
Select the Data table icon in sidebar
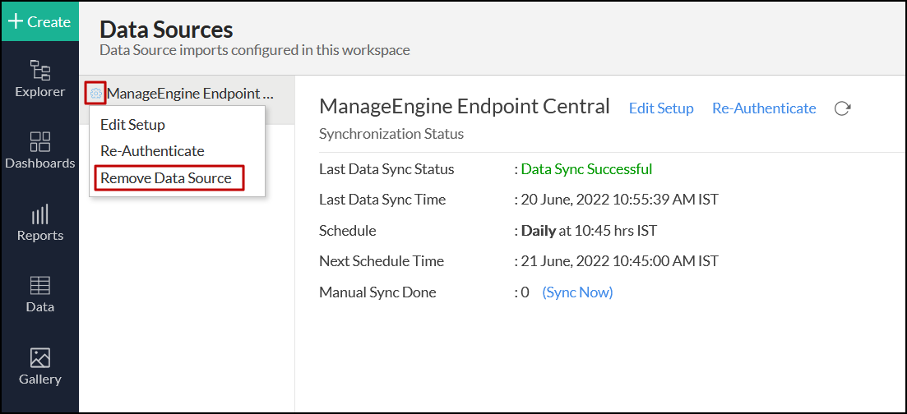[x=39, y=286]
